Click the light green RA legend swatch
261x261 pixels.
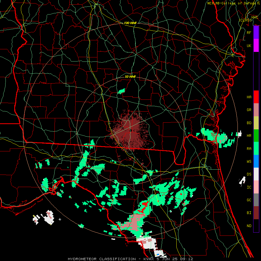click(x=256, y=148)
